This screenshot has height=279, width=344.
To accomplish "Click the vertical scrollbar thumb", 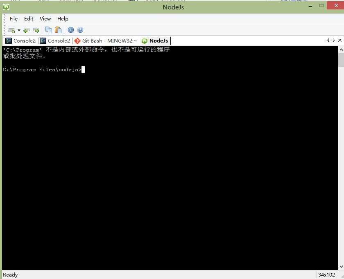I will tap(341, 60).
